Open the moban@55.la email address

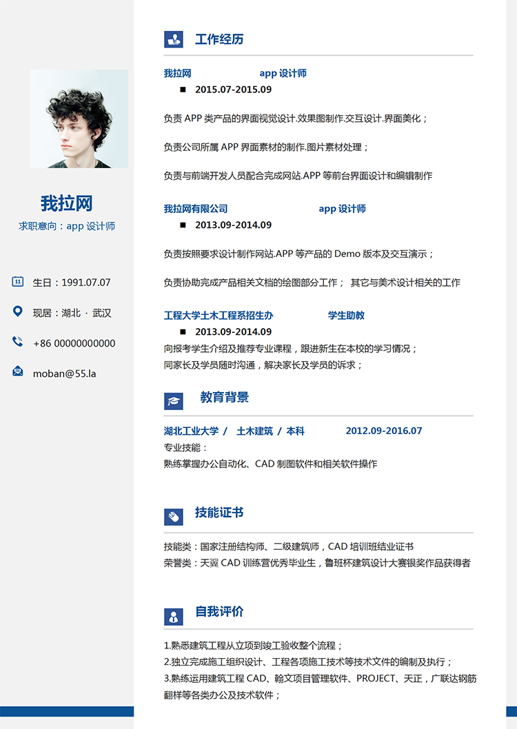pyautogui.click(x=64, y=373)
